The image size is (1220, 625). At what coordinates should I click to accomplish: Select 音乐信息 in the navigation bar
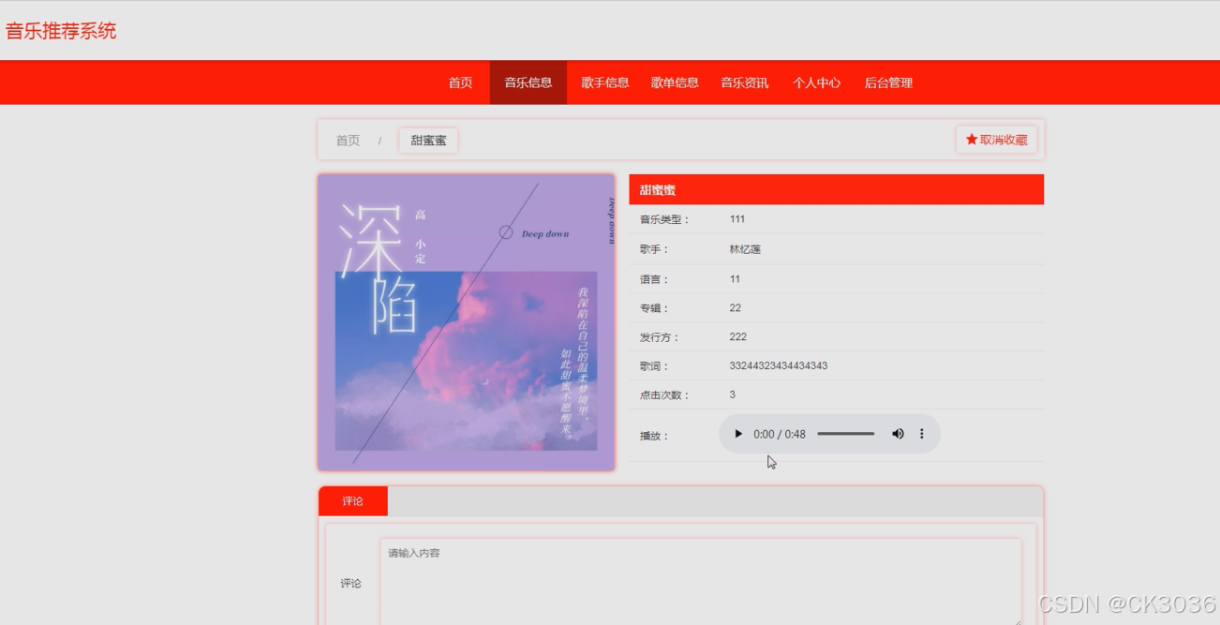(x=528, y=82)
